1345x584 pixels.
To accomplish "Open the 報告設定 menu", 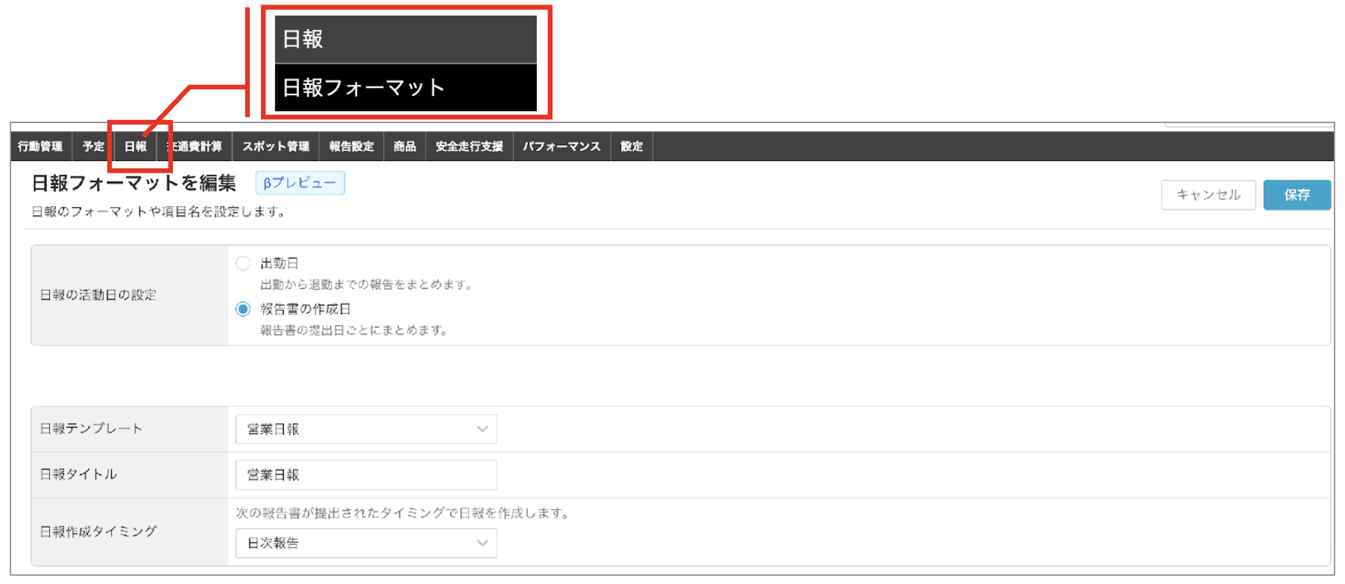I will [351, 146].
